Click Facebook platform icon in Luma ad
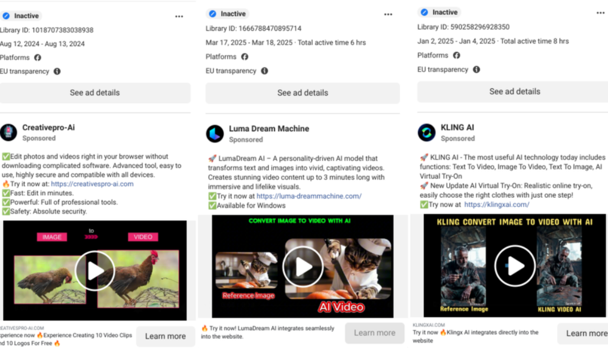The image size is (608, 348). [245, 57]
